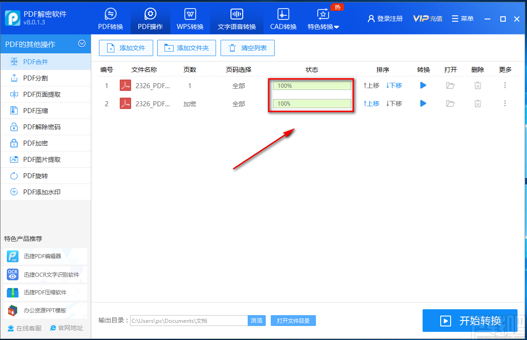Click the progress bar showing 100% for file 2
The image size is (527, 340).
[x=311, y=104]
